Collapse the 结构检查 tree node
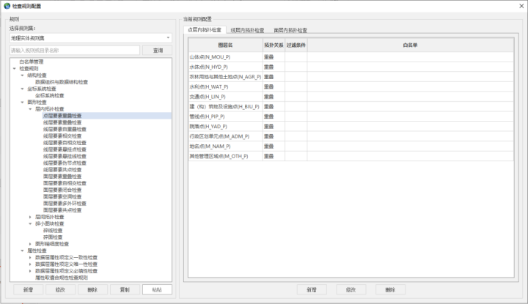The height and width of the screenshot is (304, 528). (22, 75)
